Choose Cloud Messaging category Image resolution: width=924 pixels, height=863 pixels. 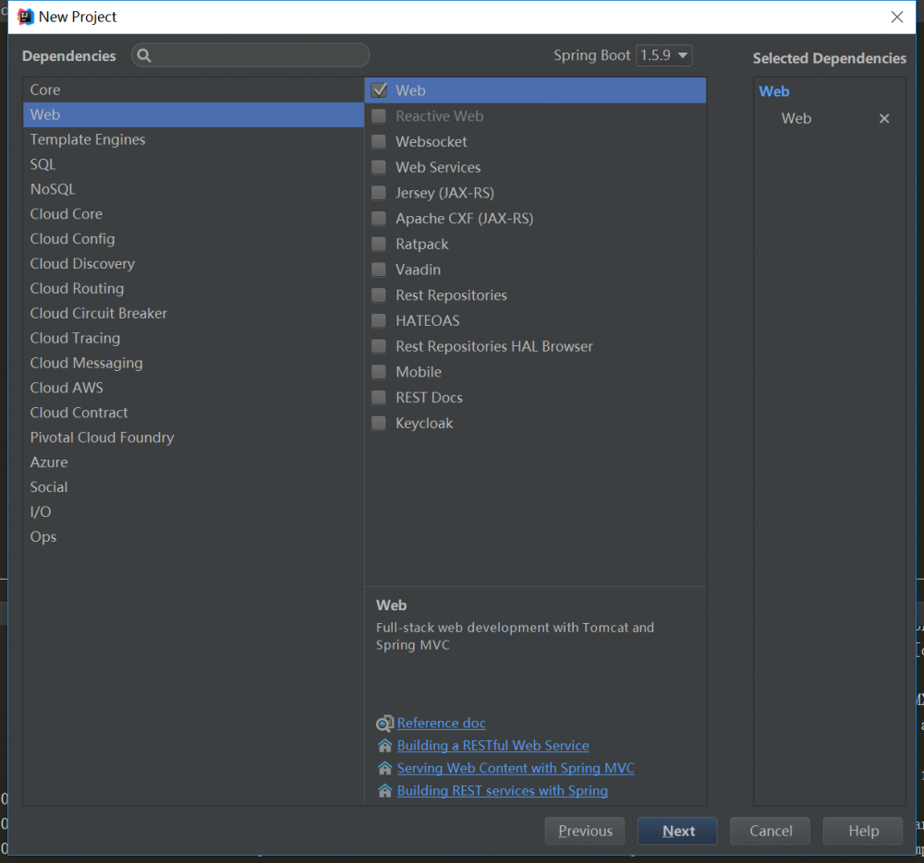pyautogui.click(x=193, y=364)
